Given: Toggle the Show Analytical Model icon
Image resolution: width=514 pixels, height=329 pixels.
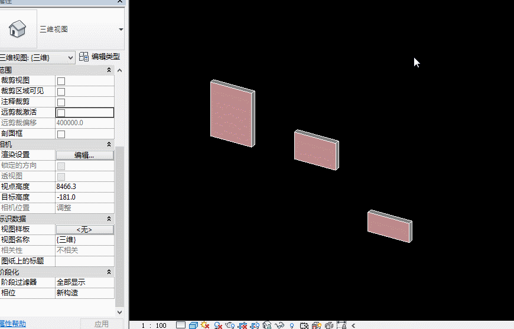Looking at the screenshot, I should pos(317,325).
